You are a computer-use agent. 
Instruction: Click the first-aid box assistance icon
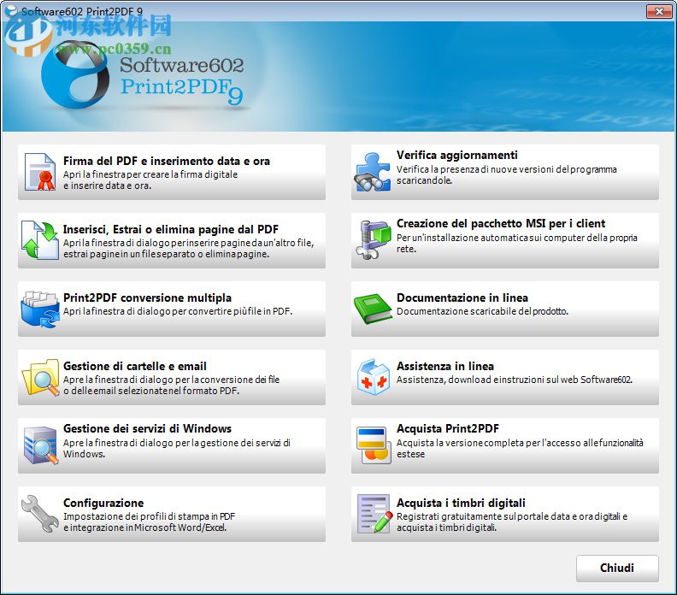click(x=374, y=377)
